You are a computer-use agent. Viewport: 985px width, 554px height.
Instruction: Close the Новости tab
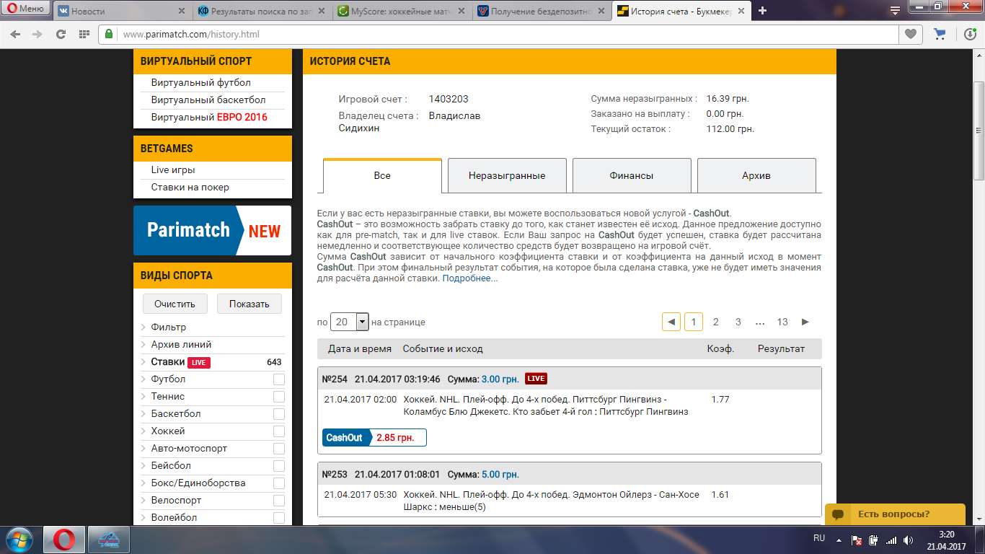[x=182, y=12]
